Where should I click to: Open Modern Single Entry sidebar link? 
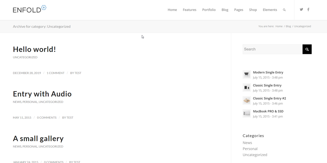(268, 72)
